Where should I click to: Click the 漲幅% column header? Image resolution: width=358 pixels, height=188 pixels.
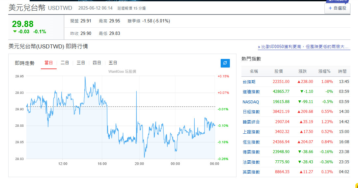(x=324, y=71)
